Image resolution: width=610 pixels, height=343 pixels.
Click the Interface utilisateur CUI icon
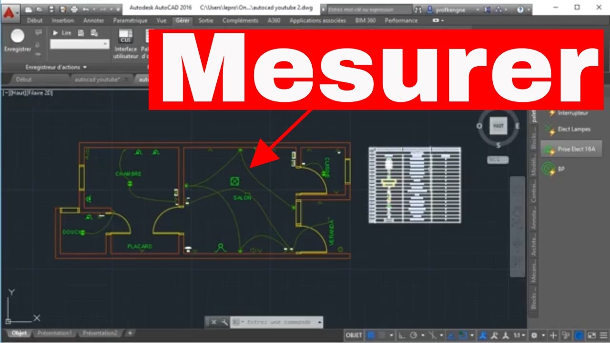pyautogui.click(x=125, y=44)
